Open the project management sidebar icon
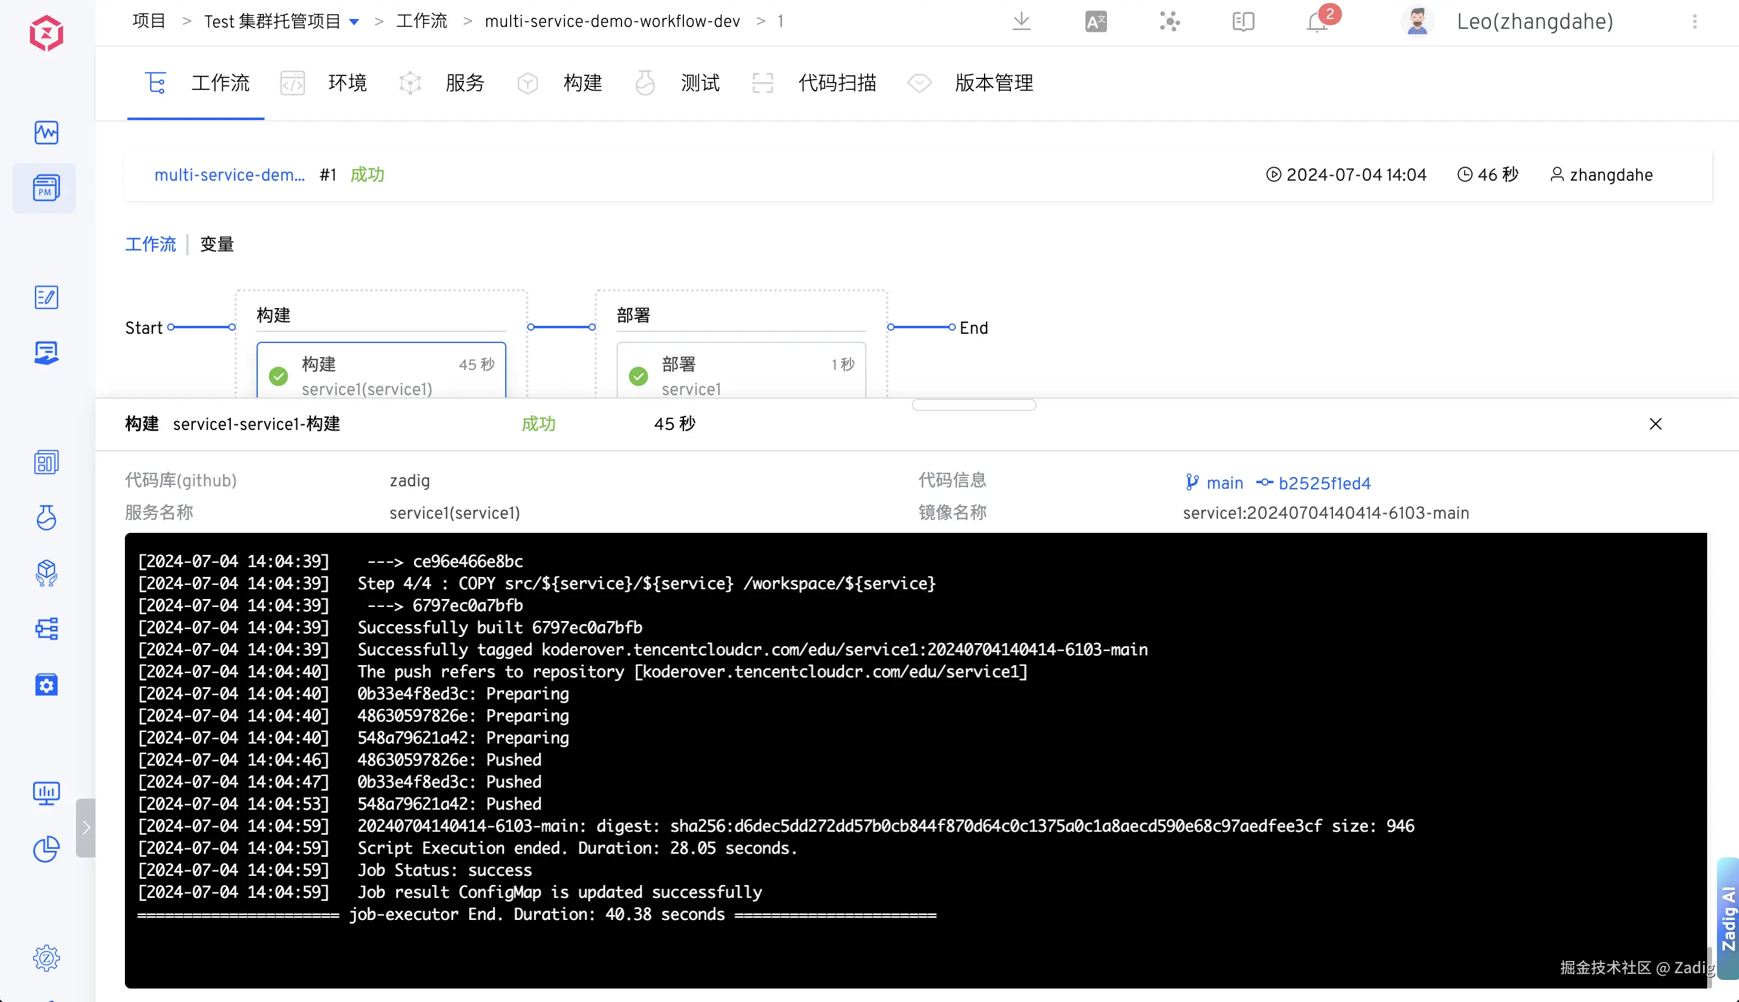The image size is (1739, 1002). pos(46,188)
